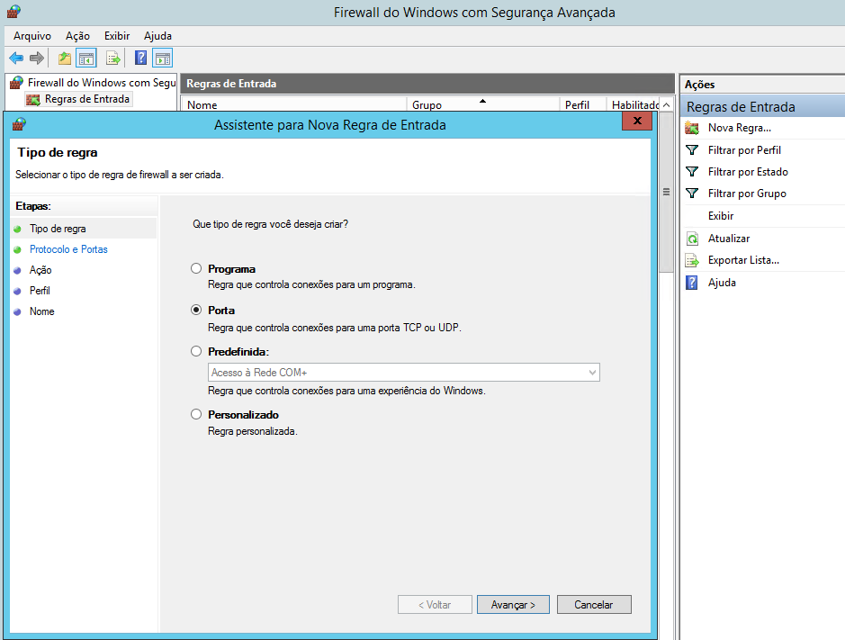The width and height of the screenshot is (845, 640).
Task: Click the Perfil column header
Action: coord(583,104)
